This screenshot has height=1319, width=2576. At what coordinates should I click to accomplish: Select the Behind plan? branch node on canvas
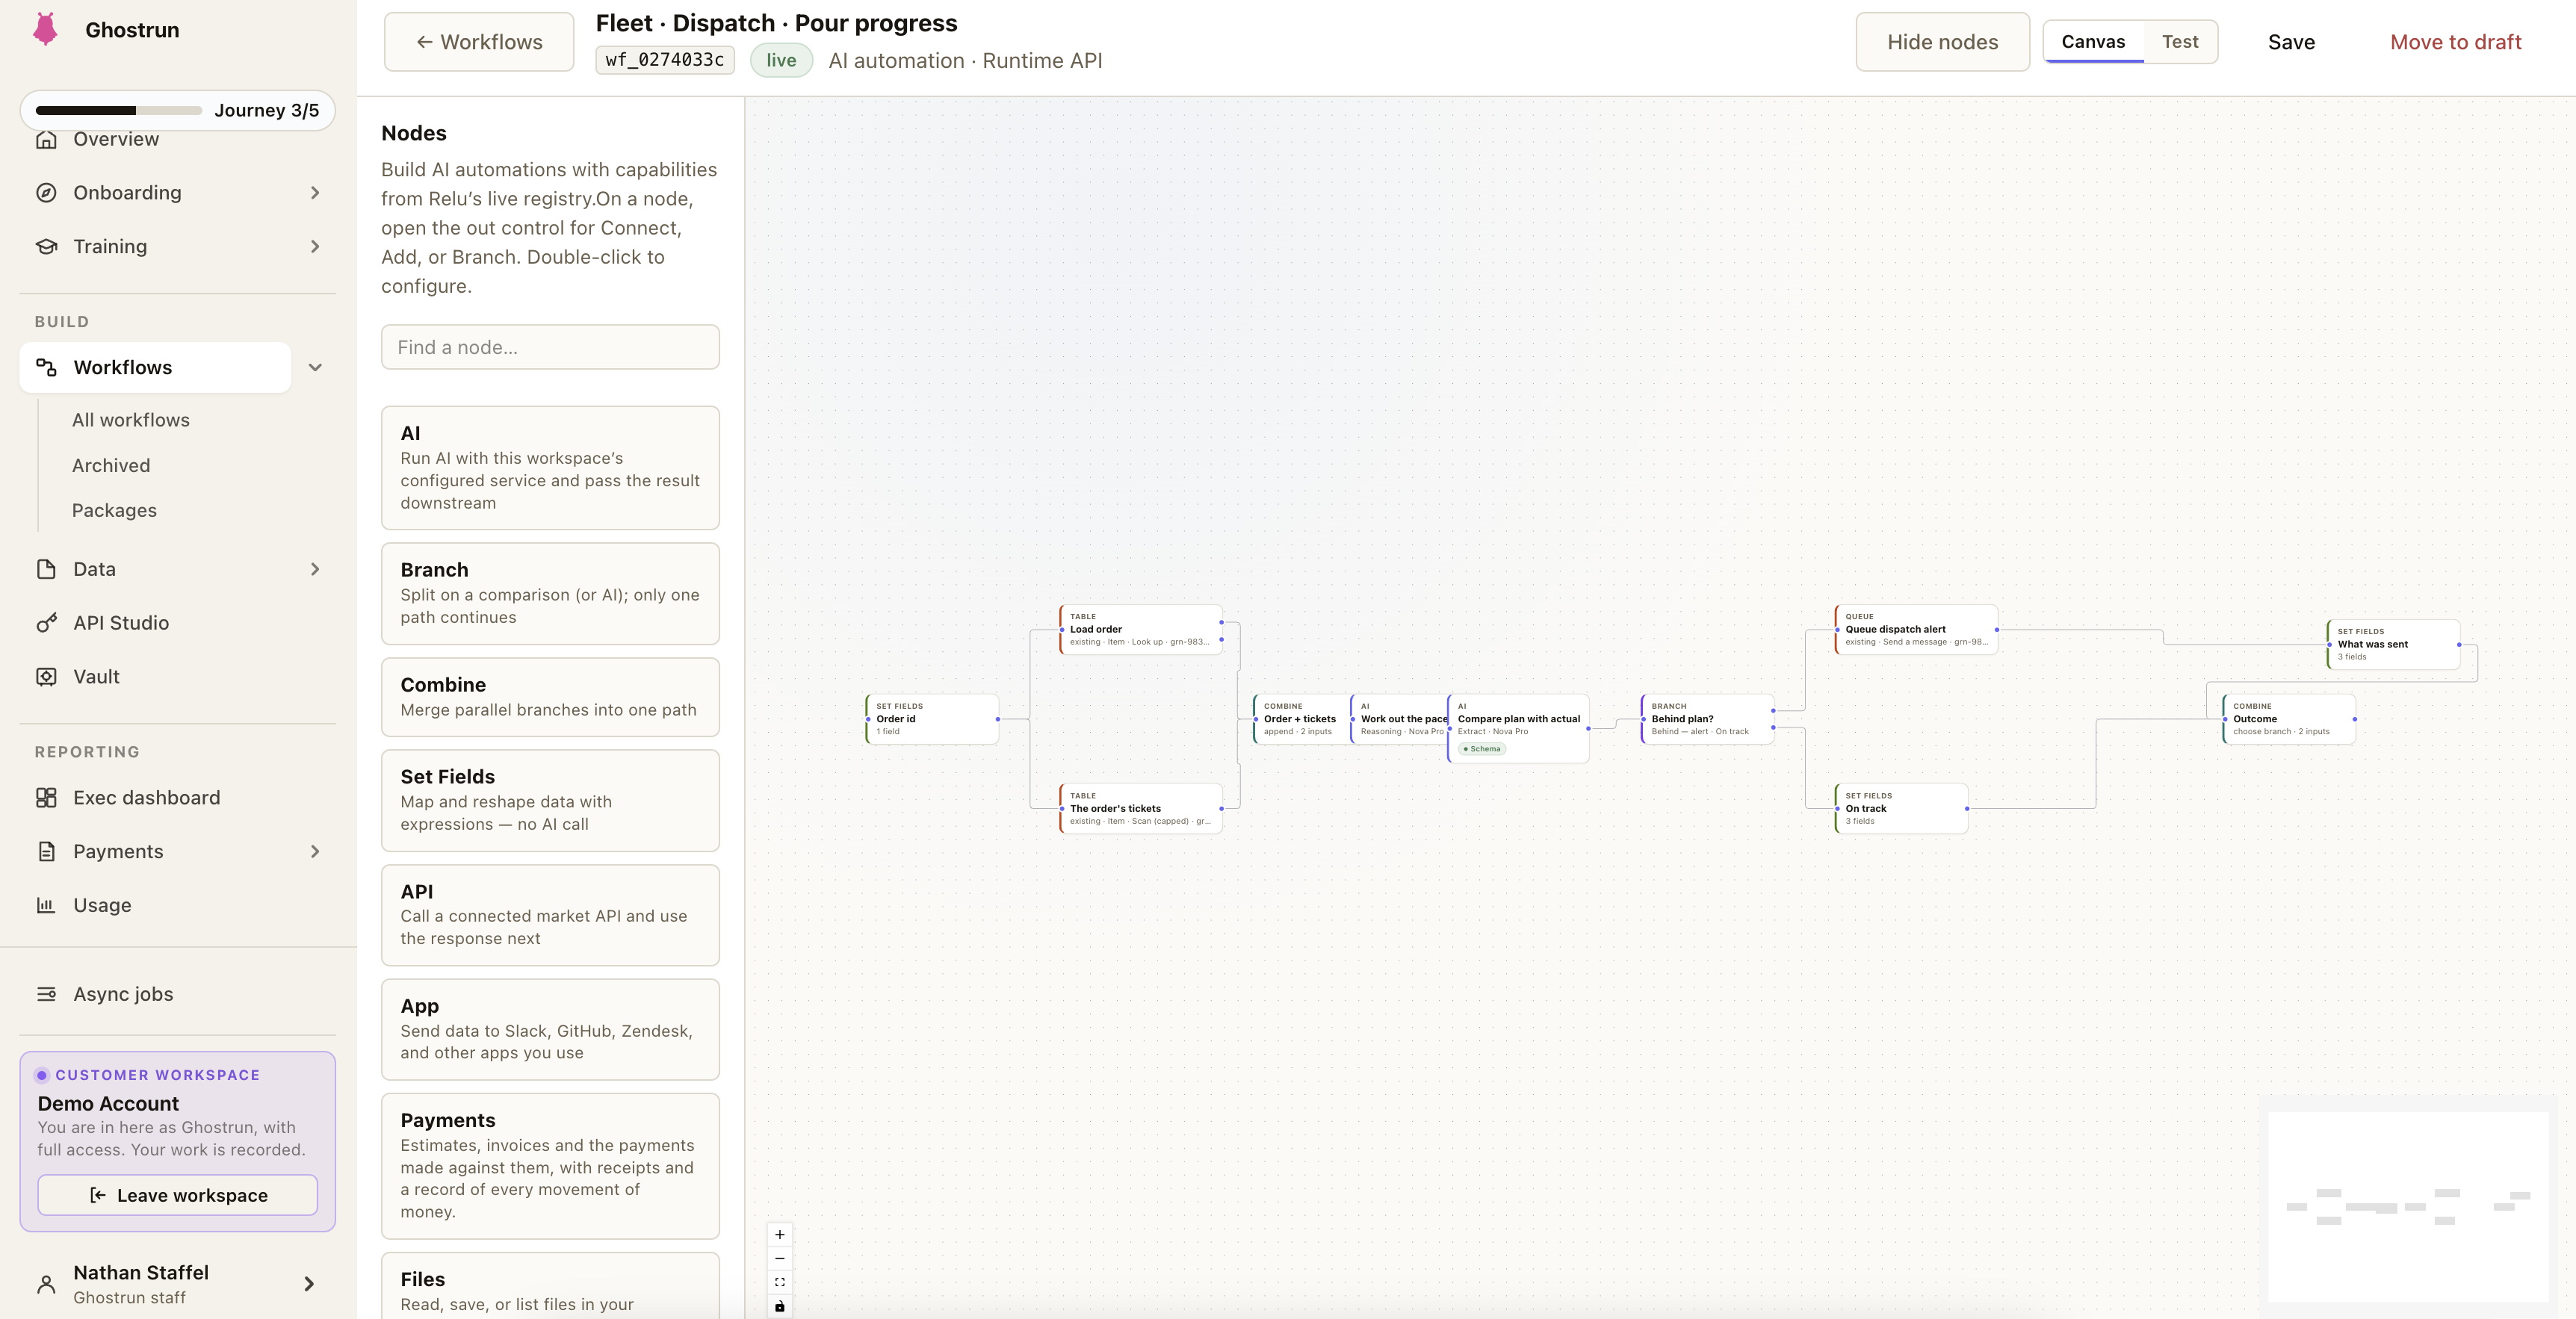pyautogui.click(x=1707, y=719)
